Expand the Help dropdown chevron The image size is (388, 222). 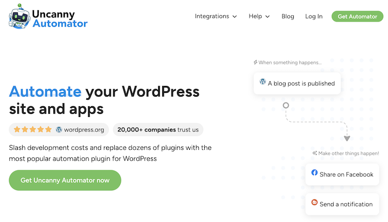pyautogui.click(x=267, y=17)
